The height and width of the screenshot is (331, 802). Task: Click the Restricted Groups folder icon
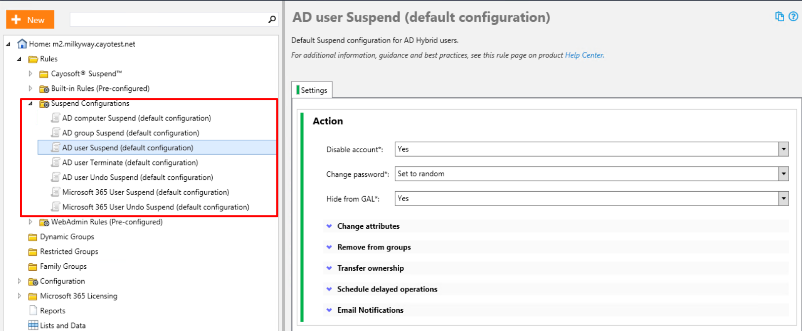click(x=33, y=252)
